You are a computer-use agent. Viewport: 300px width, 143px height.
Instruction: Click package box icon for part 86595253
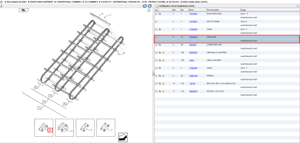click(163, 53)
